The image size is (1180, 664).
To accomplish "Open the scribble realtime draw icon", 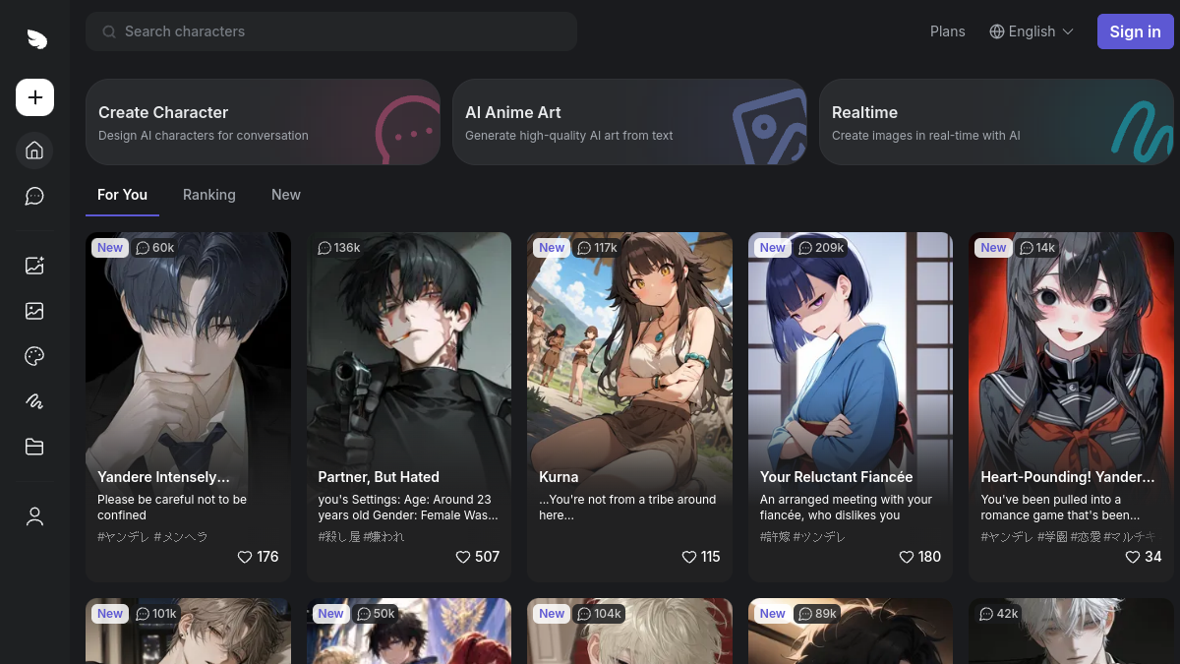I will point(34,401).
